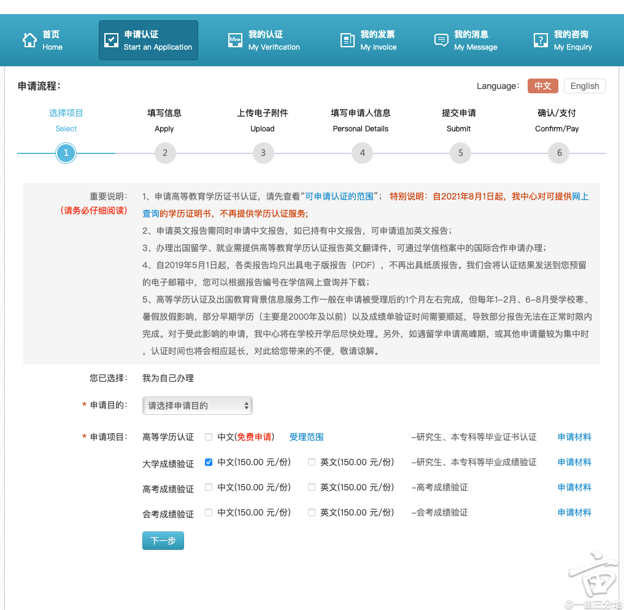Open the 请选择申请目的 dropdown

(x=197, y=406)
